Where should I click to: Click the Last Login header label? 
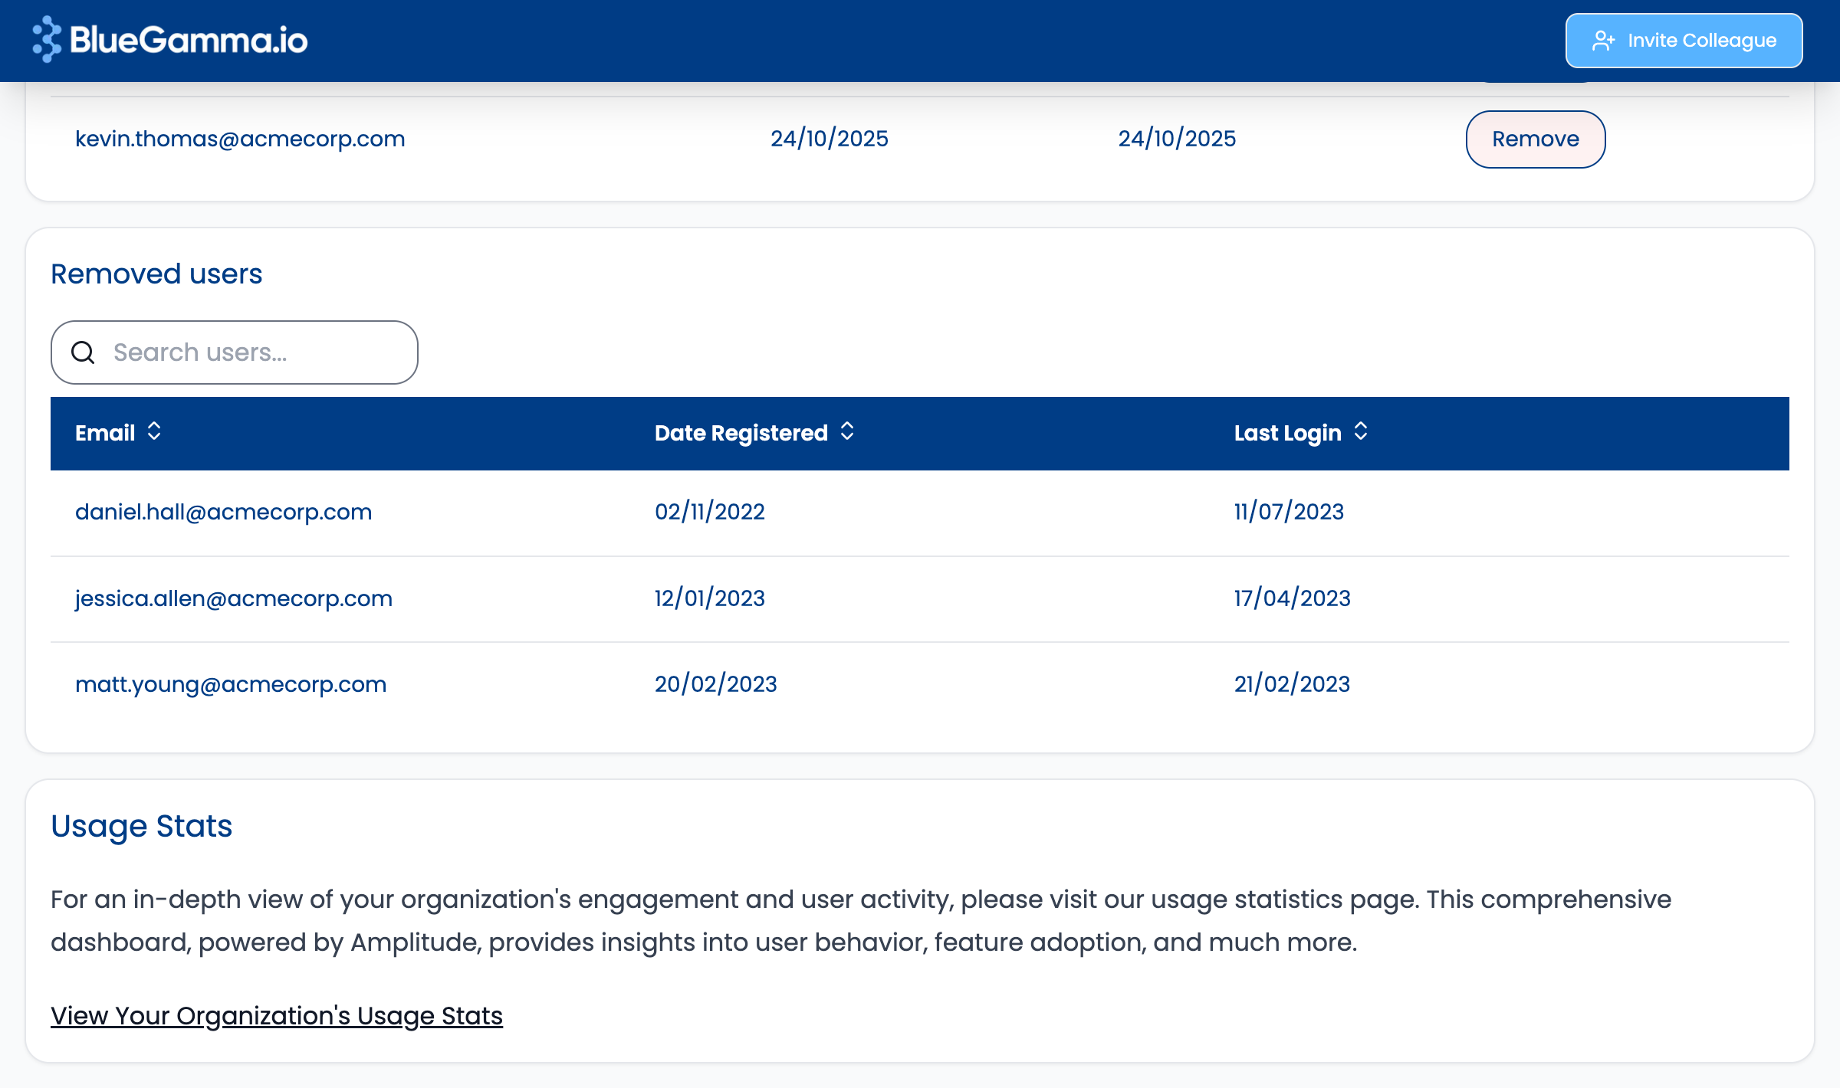point(1288,433)
